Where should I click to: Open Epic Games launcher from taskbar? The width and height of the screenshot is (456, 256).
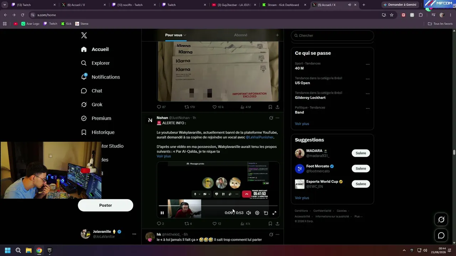50,250
